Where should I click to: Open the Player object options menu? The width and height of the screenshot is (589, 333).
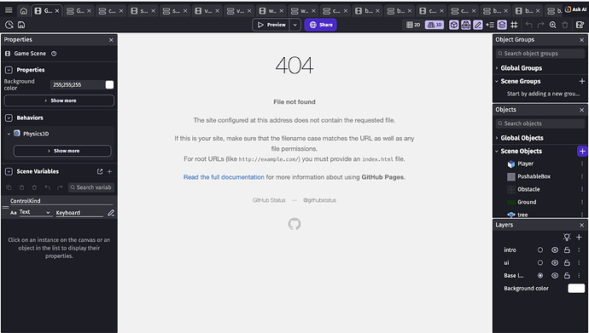(582, 164)
